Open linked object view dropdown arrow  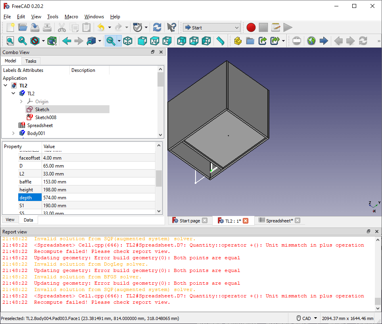point(100,41)
